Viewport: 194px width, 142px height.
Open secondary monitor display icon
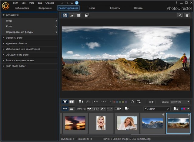pos(87,15)
